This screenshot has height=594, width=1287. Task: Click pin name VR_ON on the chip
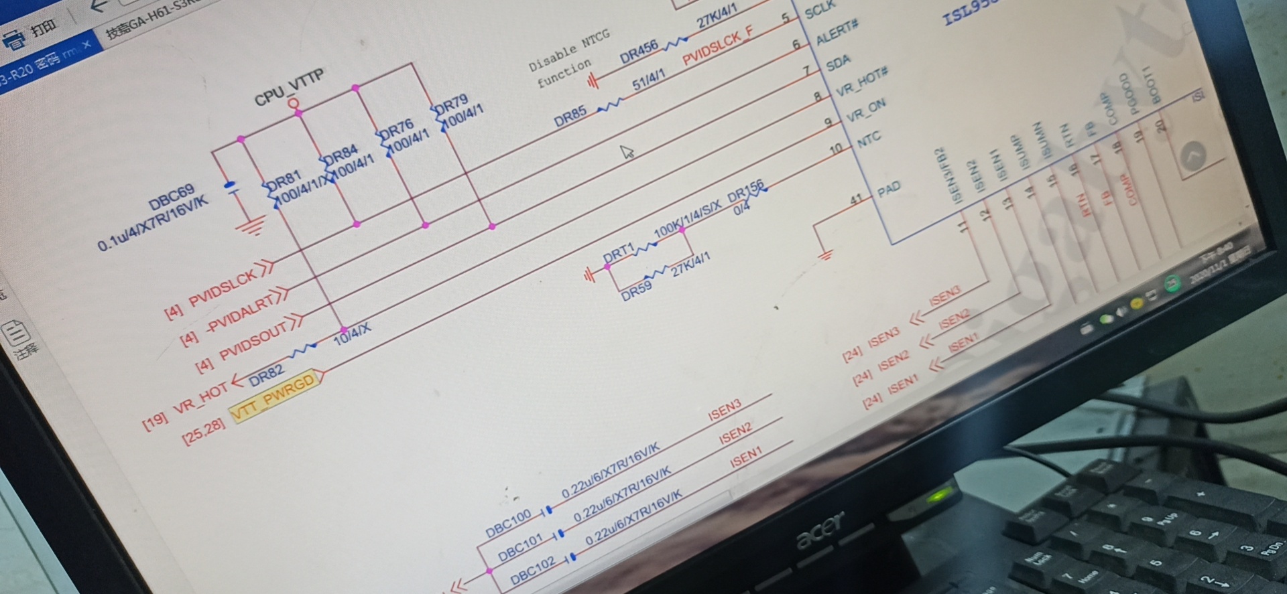865,111
